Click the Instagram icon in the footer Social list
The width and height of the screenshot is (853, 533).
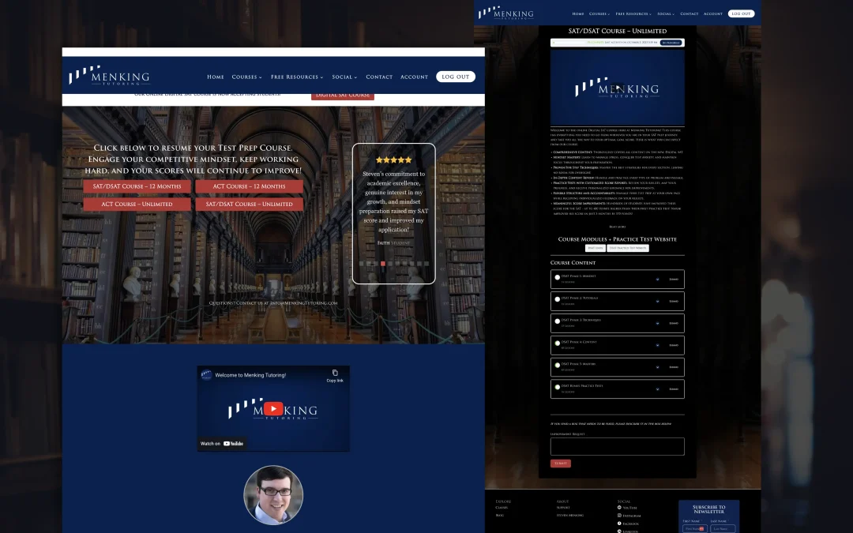click(x=619, y=515)
